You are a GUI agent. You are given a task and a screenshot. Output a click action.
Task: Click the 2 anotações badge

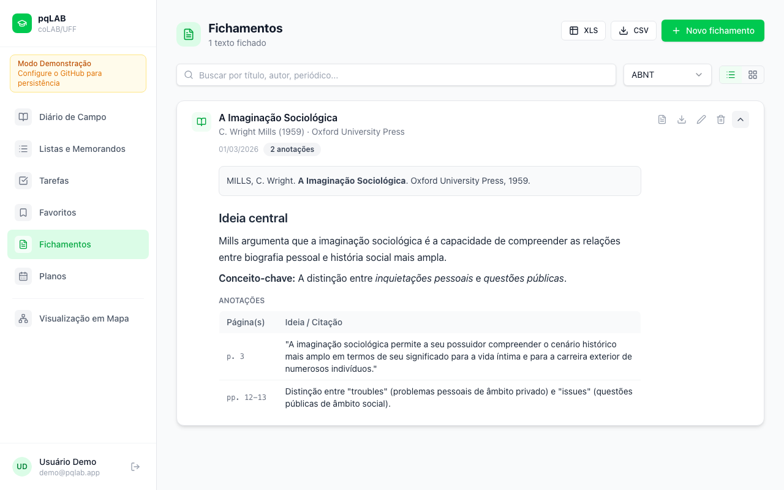coord(292,149)
